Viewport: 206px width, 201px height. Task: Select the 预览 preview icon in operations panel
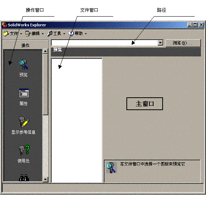[x=24, y=65]
